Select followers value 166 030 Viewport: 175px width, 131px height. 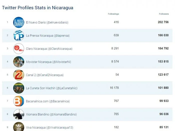[x=163, y=35]
